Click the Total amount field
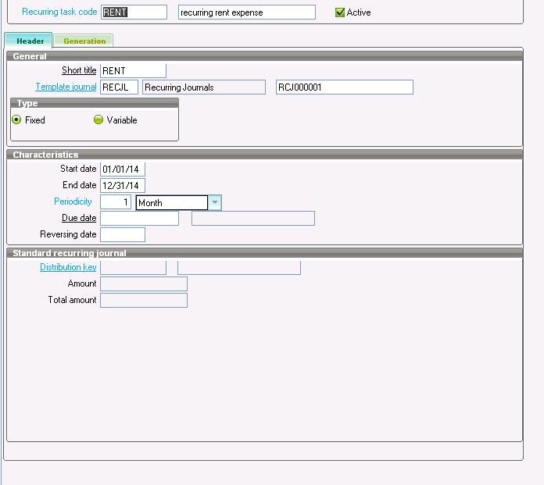Viewport: 544px width, 485px height. 144,300
